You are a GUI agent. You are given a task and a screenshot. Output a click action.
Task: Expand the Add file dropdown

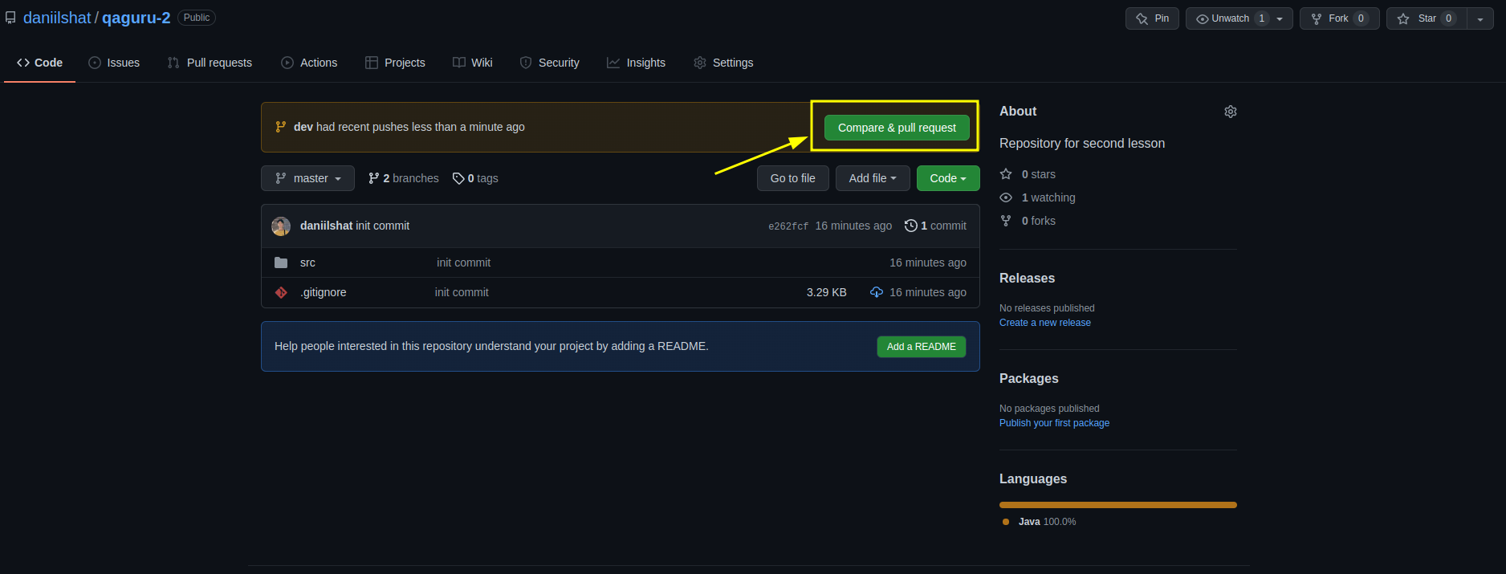[x=872, y=178]
